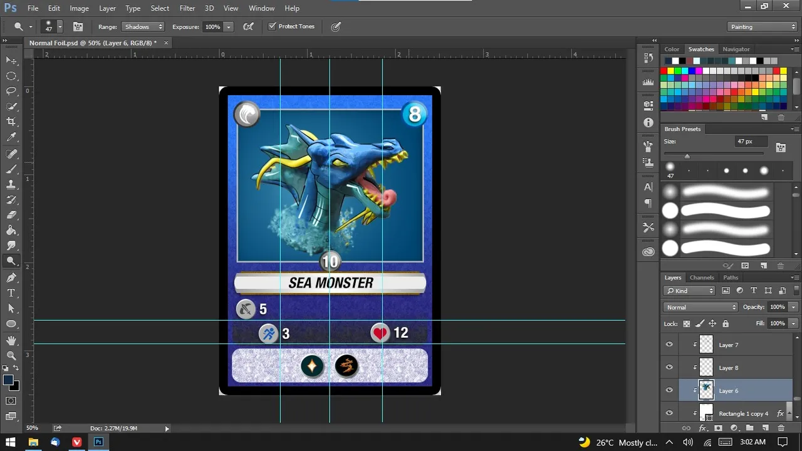Create new fill or adjustment layer
This screenshot has height=451, width=802.
coord(734,428)
